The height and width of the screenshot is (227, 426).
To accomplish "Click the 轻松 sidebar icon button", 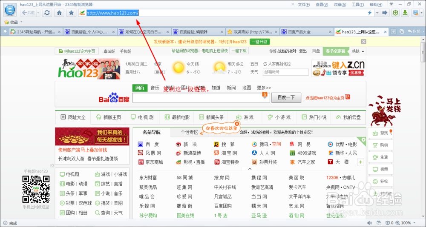I will [x=380, y=181].
